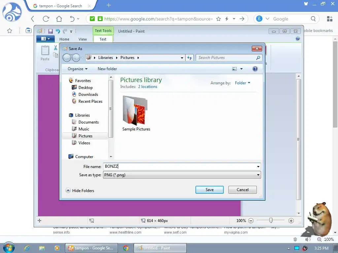Open the Customize Quick Access Toolbar arrow
Screen dimensions: 338x253
[71, 31]
